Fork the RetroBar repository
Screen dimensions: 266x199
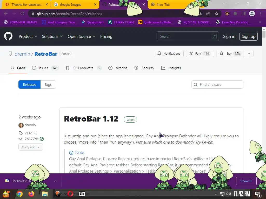tap(200, 53)
